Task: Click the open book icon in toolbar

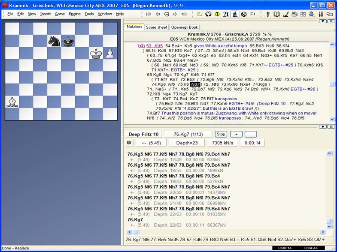Action: tap(277, 14)
